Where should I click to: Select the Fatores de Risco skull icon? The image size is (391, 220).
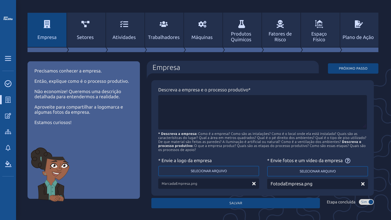(x=280, y=24)
